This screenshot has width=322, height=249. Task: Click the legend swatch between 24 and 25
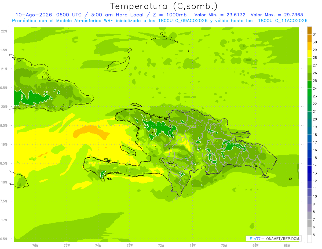tap(309, 85)
